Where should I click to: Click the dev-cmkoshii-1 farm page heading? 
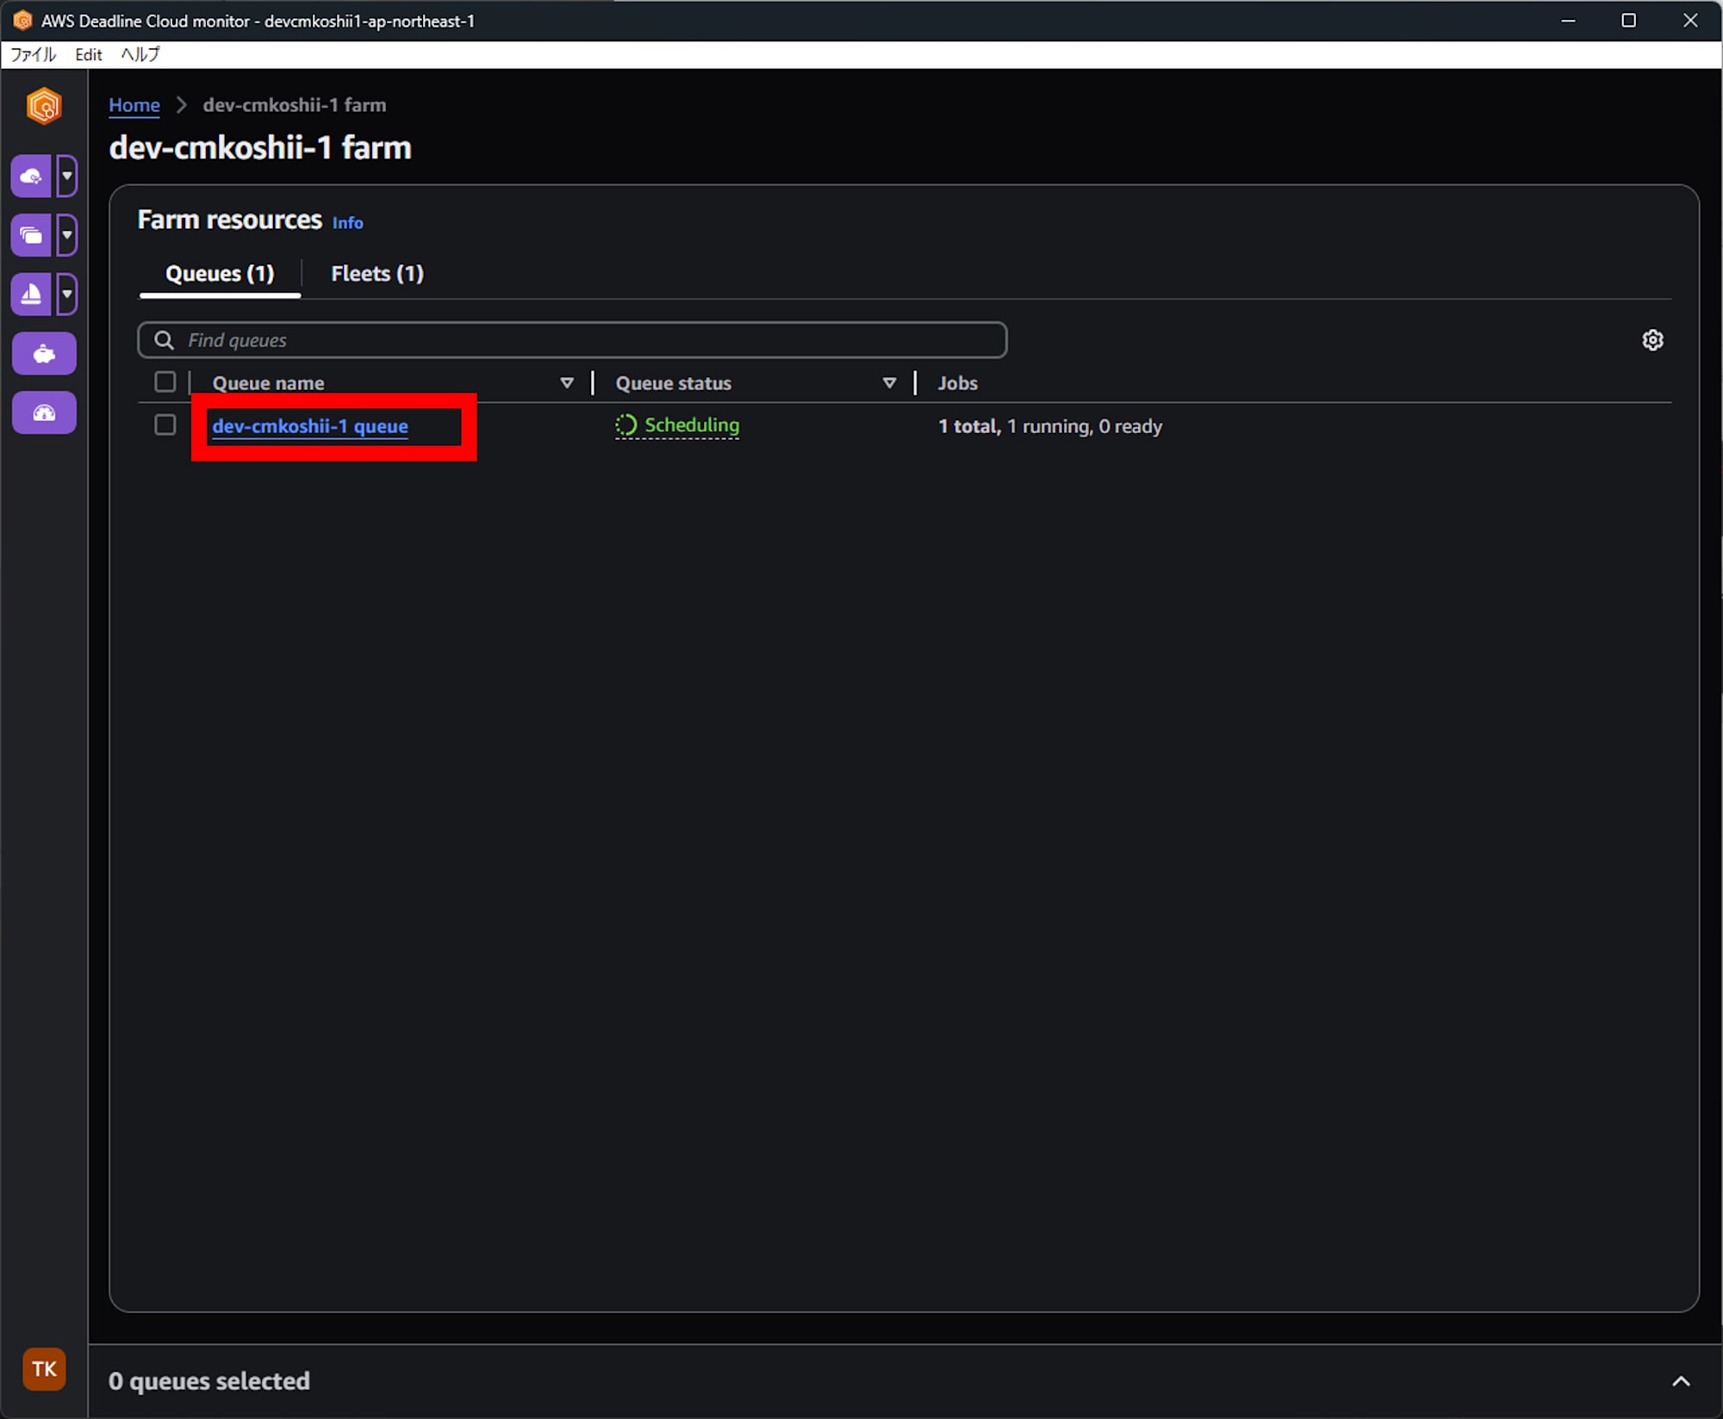click(x=260, y=148)
